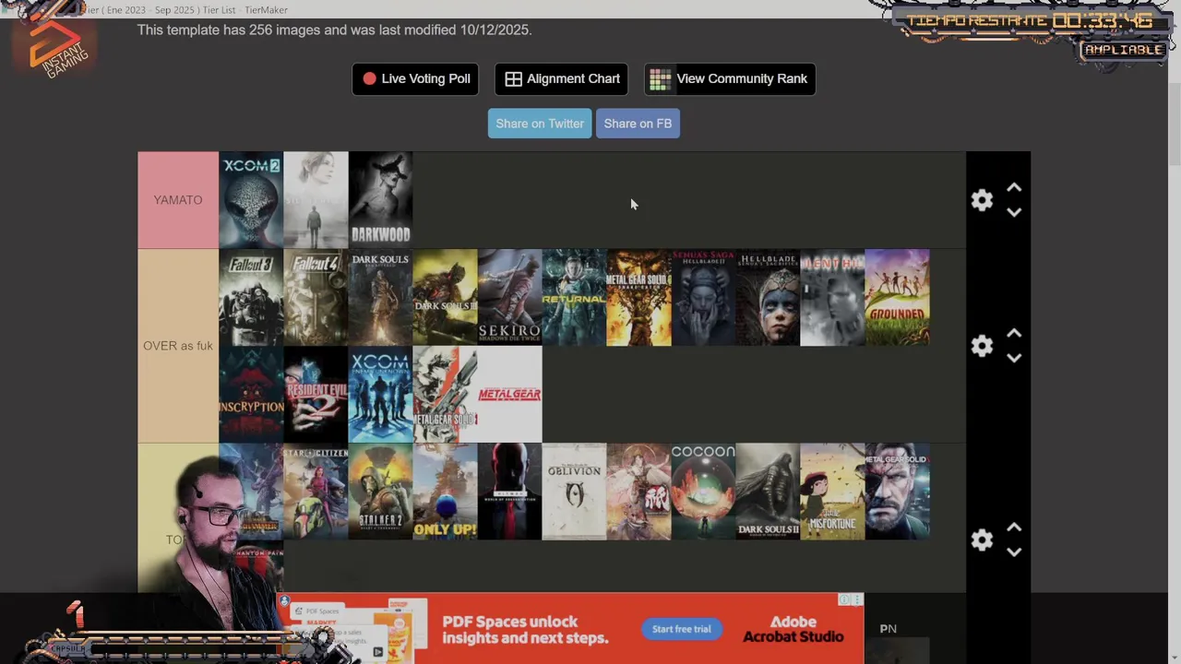Image resolution: width=1181 pixels, height=664 pixels.
Task: Move third tier row up with arrow
Action: [x=1014, y=528]
